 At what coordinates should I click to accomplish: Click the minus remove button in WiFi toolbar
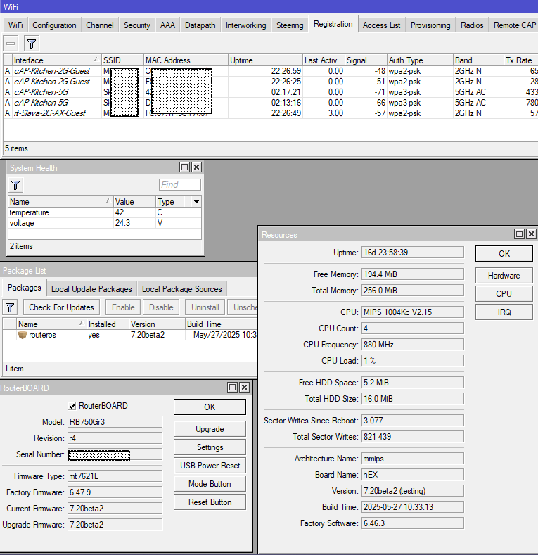point(11,44)
